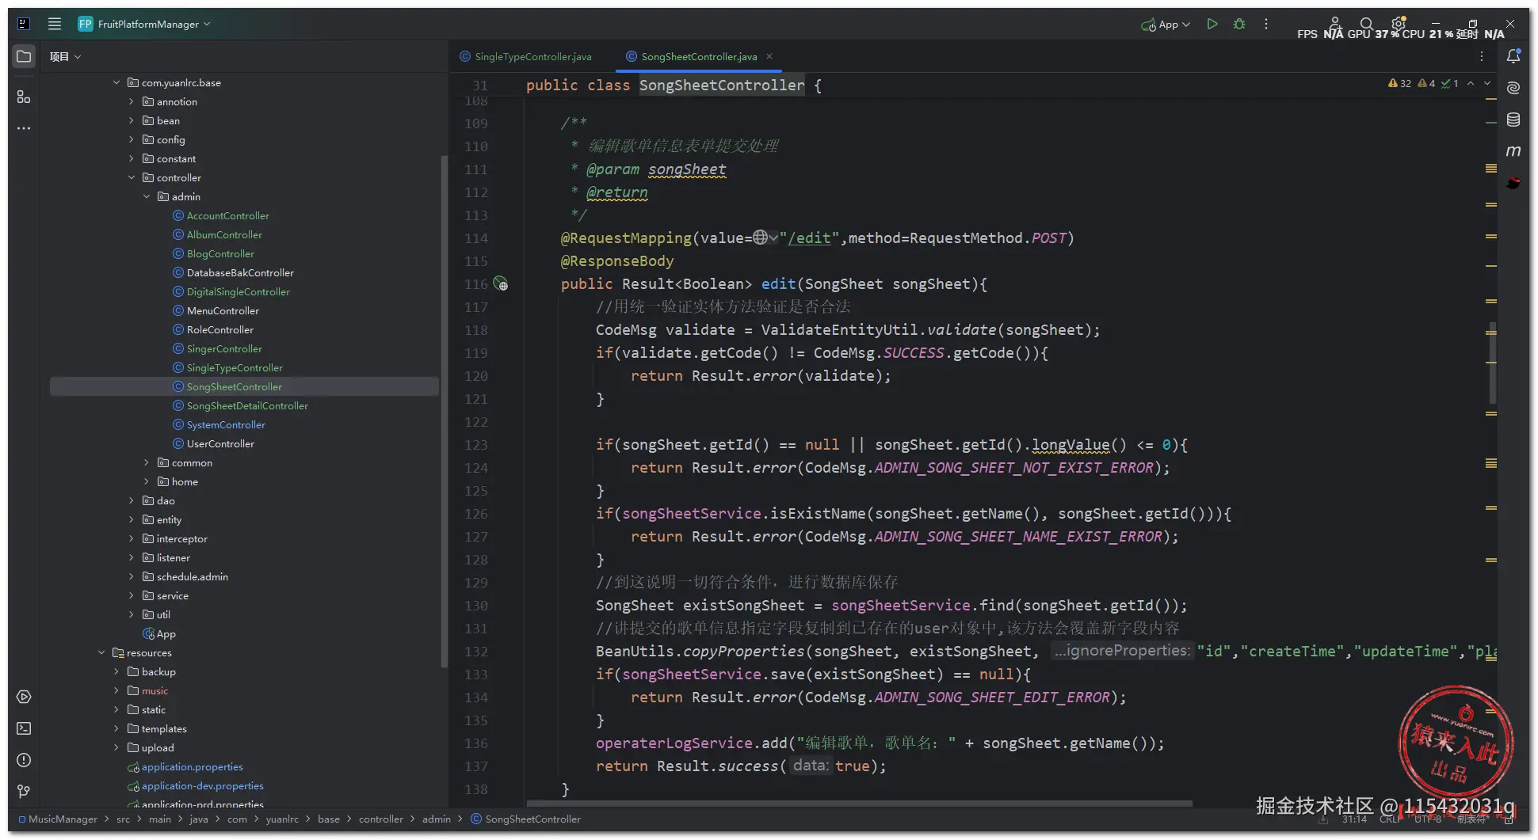This screenshot has width=1538, height=840.
Task: Expand the templates resources folder
Action: [x=116, y=729]
